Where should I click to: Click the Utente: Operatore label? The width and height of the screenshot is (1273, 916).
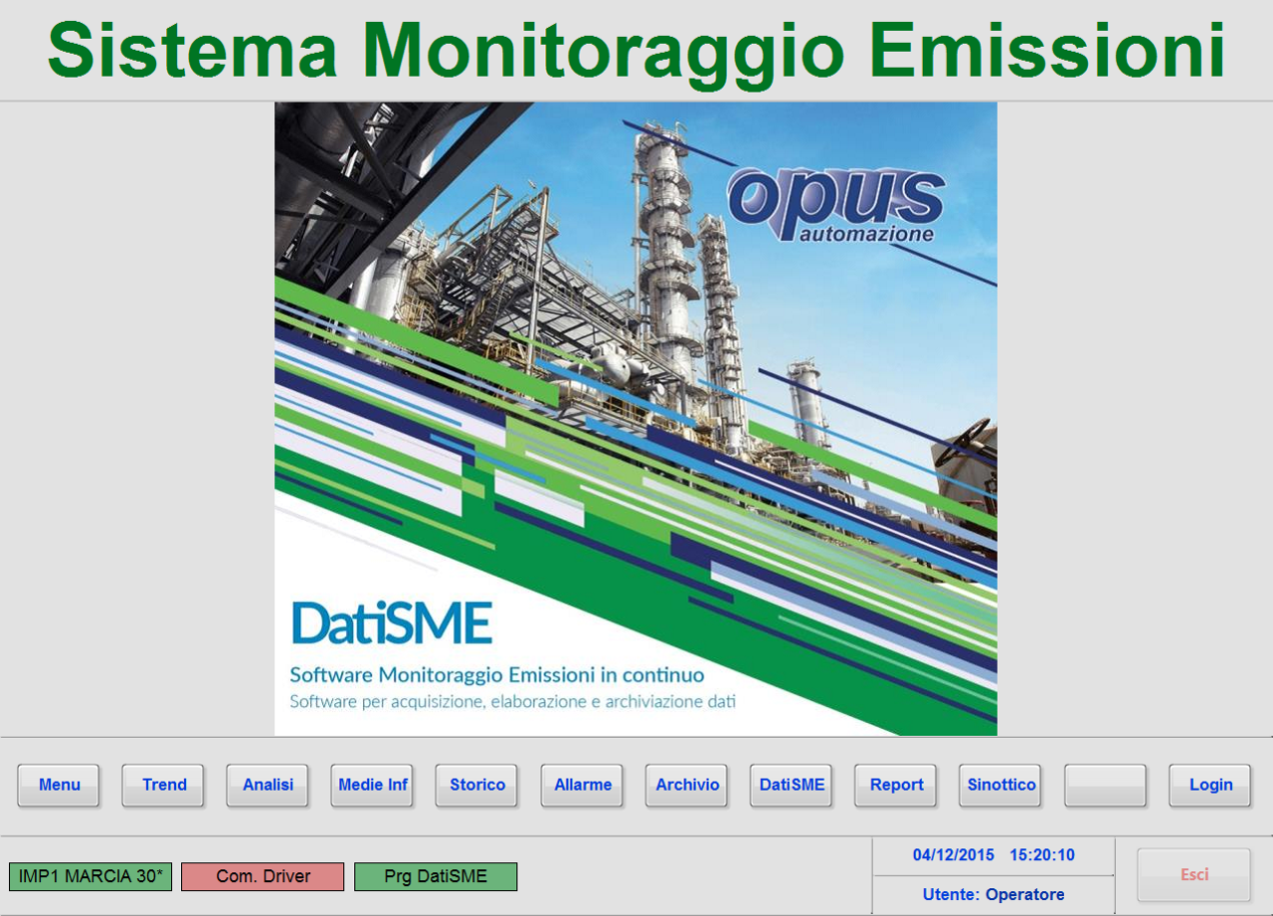(994, 895)
